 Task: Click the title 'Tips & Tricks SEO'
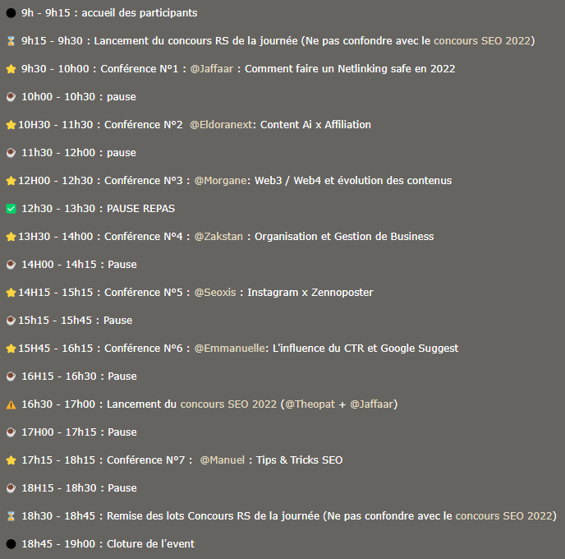click(x=300, y=460)
